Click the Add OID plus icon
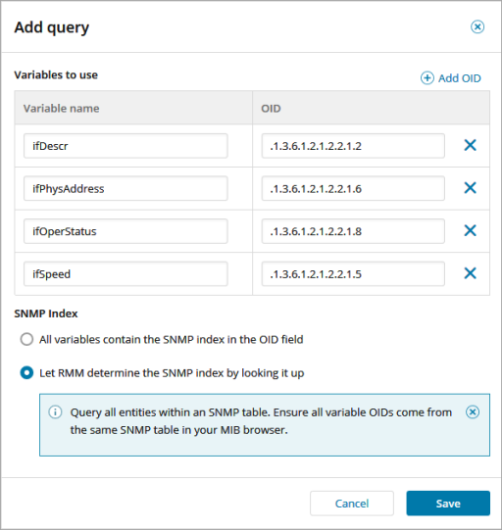This screenshot has height=530, width=502. click(427, 78)
